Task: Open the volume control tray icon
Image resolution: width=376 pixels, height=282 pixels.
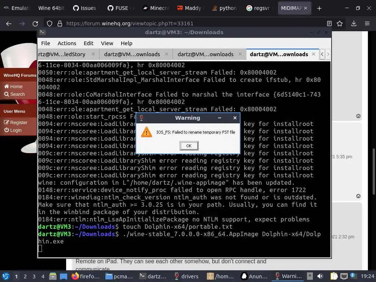Action: click(x=320, y=276)
